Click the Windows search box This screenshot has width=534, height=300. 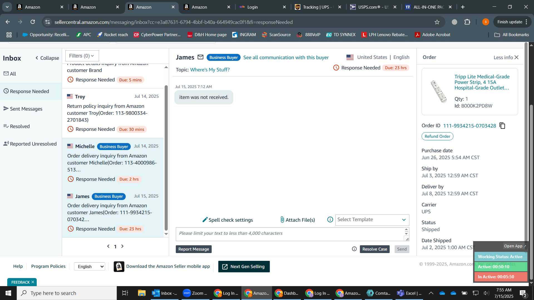67,293
